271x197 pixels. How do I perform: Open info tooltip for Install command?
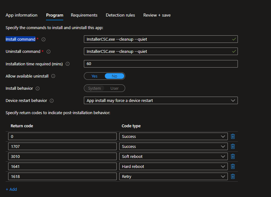[x=43, y=39]
